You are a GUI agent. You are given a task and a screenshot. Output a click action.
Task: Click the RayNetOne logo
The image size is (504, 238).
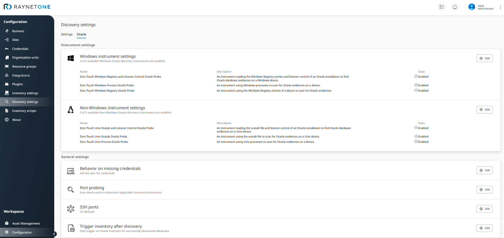click(27, 7)
